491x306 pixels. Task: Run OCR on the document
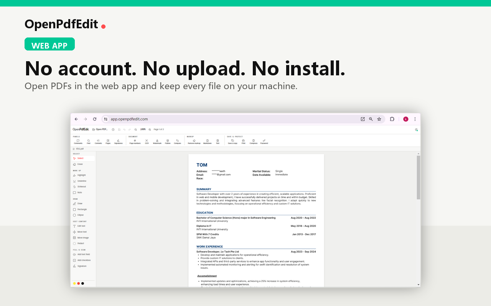click(147, 142)
